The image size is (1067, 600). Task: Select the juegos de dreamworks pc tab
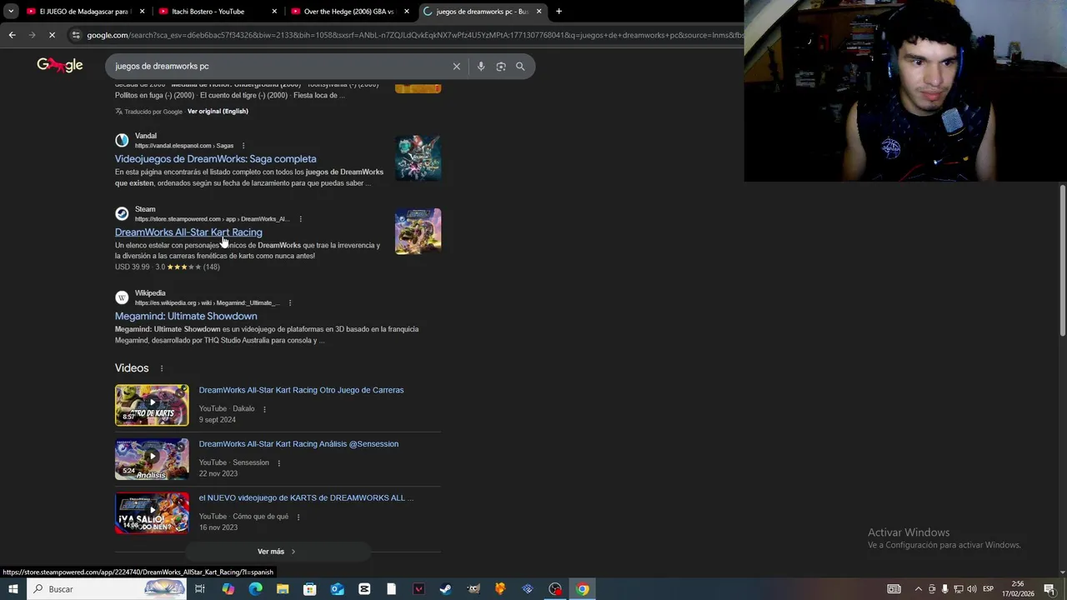tap(482, 12)
